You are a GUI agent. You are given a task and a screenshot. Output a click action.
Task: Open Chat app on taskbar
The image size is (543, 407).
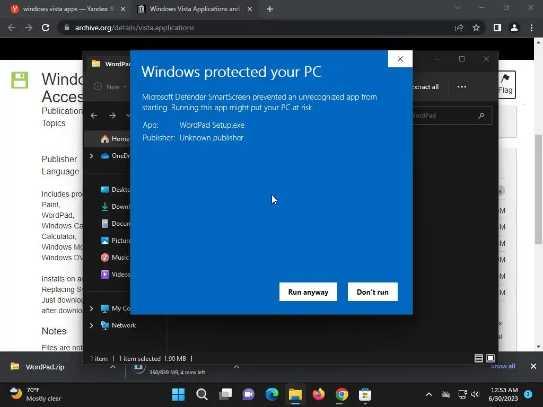tap(248, 394)
